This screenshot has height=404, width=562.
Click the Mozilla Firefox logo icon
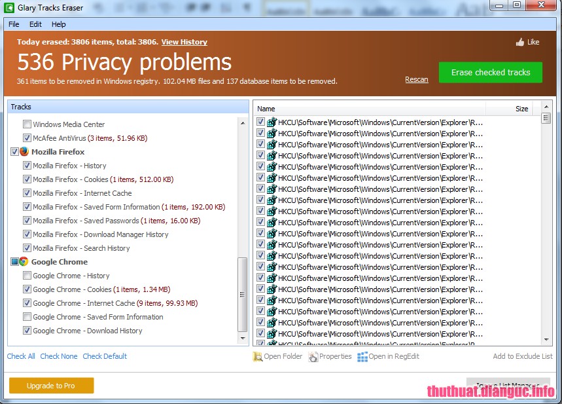tap(24, 152)
